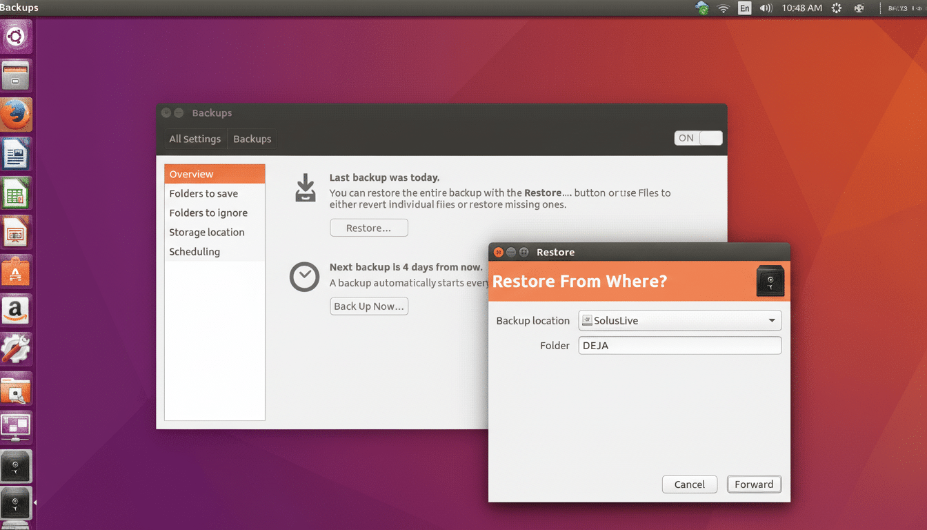This screenshot has height=530, width=927.
Task: Click the Folder field containing DEJA
Action: coord(679,345)
